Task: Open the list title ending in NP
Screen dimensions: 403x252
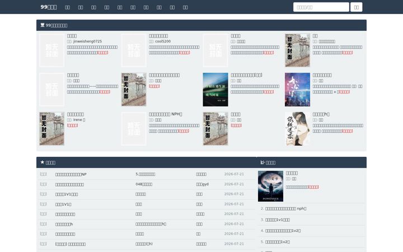Action: click(x=71, y=174)
